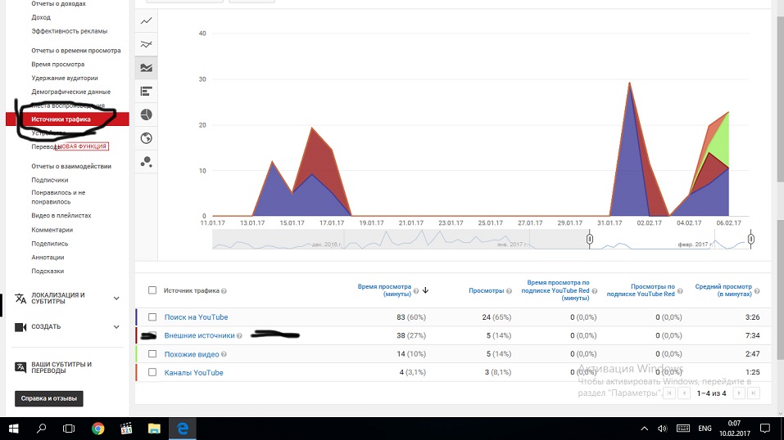The width and height of the screenshot is (784, 440).
Task: Open Аннотации report
Action: (48, 257)
